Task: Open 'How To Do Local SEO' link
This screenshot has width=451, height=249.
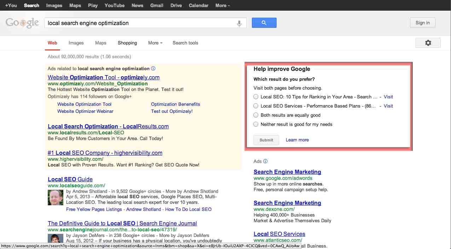Action: tap(189, 209)
